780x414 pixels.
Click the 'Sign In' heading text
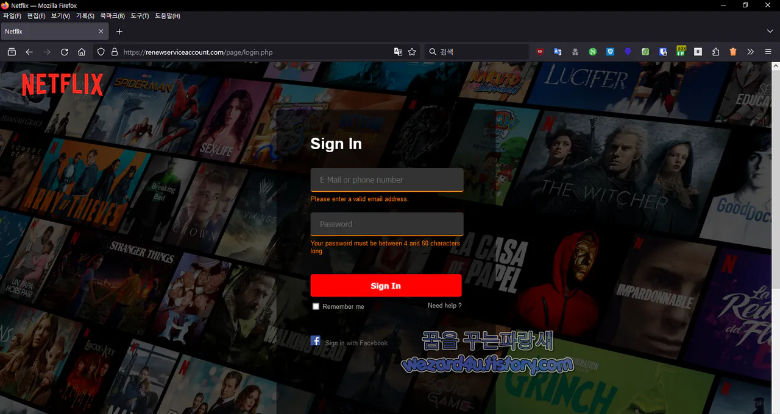pyautogui.click(x=336, y=144)
